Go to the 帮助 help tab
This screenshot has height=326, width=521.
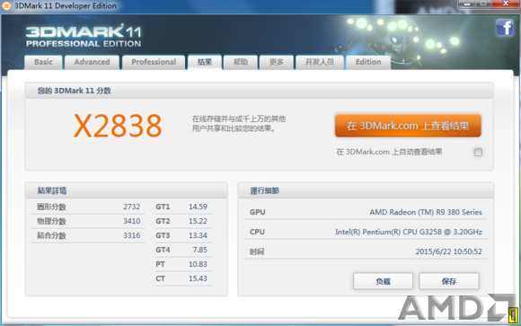click(x=241, y=62)
